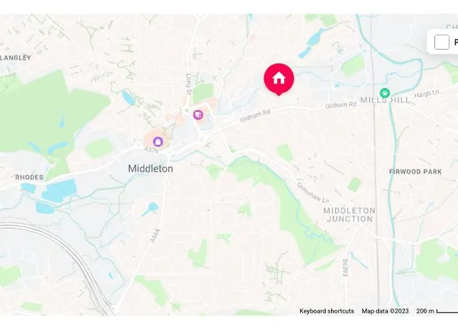Click the Firwood Park label
Viewport: 458px width, 327px height.
click(x=415, y=171)
